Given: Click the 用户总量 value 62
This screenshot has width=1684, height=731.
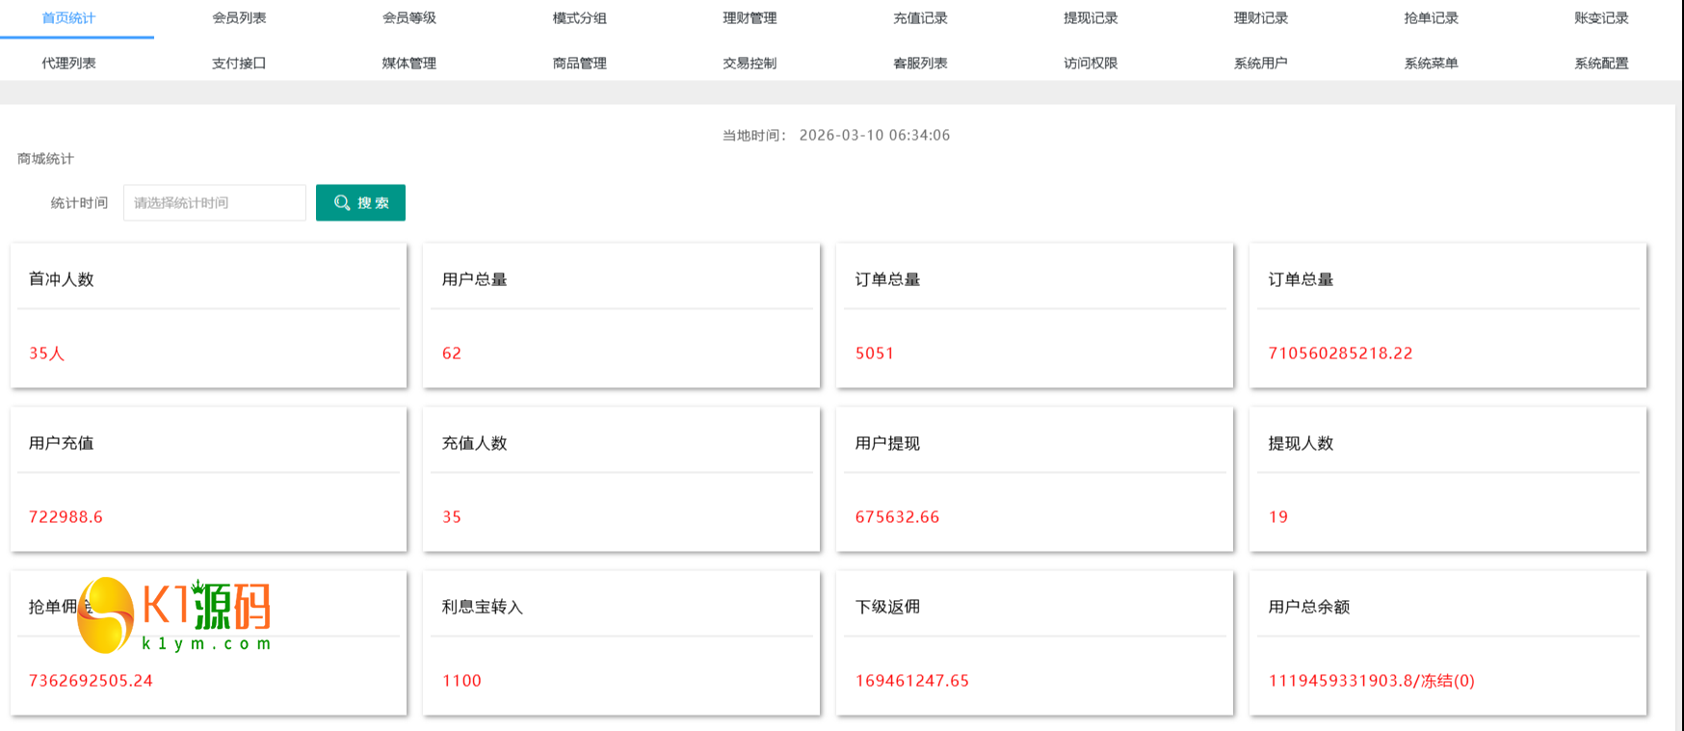Looking at the screenshot, I should [x=452, y=353].
